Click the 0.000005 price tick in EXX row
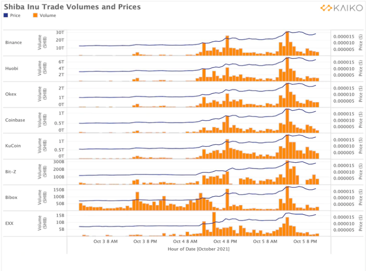The image size is (366, 271). tap(344, 230)
